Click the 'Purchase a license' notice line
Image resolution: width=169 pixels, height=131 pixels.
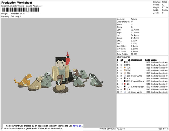(x=34, y=128)
